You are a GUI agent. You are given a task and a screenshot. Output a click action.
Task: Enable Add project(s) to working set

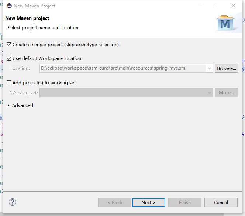pos(9,83)
